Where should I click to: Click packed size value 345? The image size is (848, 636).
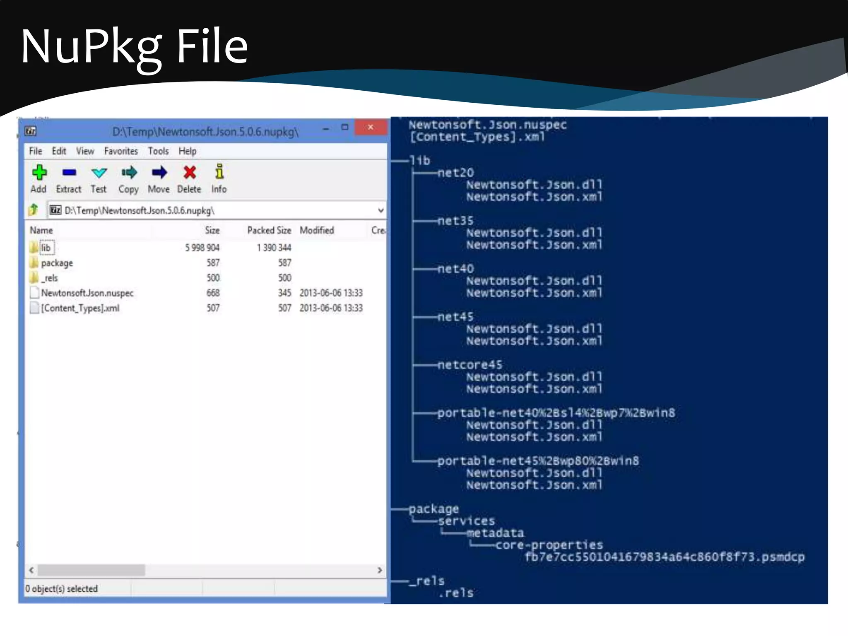[285, 293]
